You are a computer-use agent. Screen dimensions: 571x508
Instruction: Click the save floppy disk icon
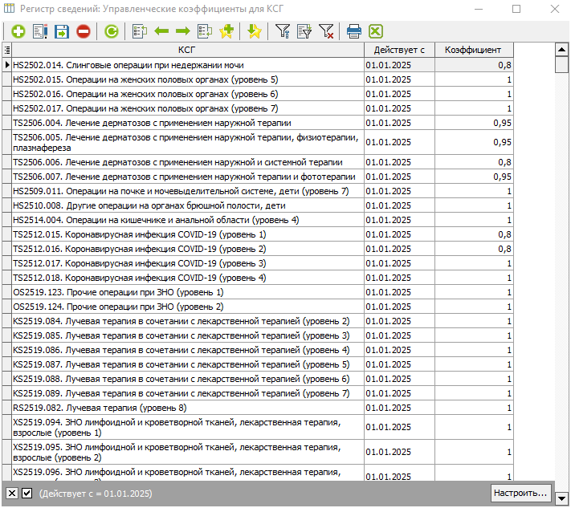click(x=62, y=32)
